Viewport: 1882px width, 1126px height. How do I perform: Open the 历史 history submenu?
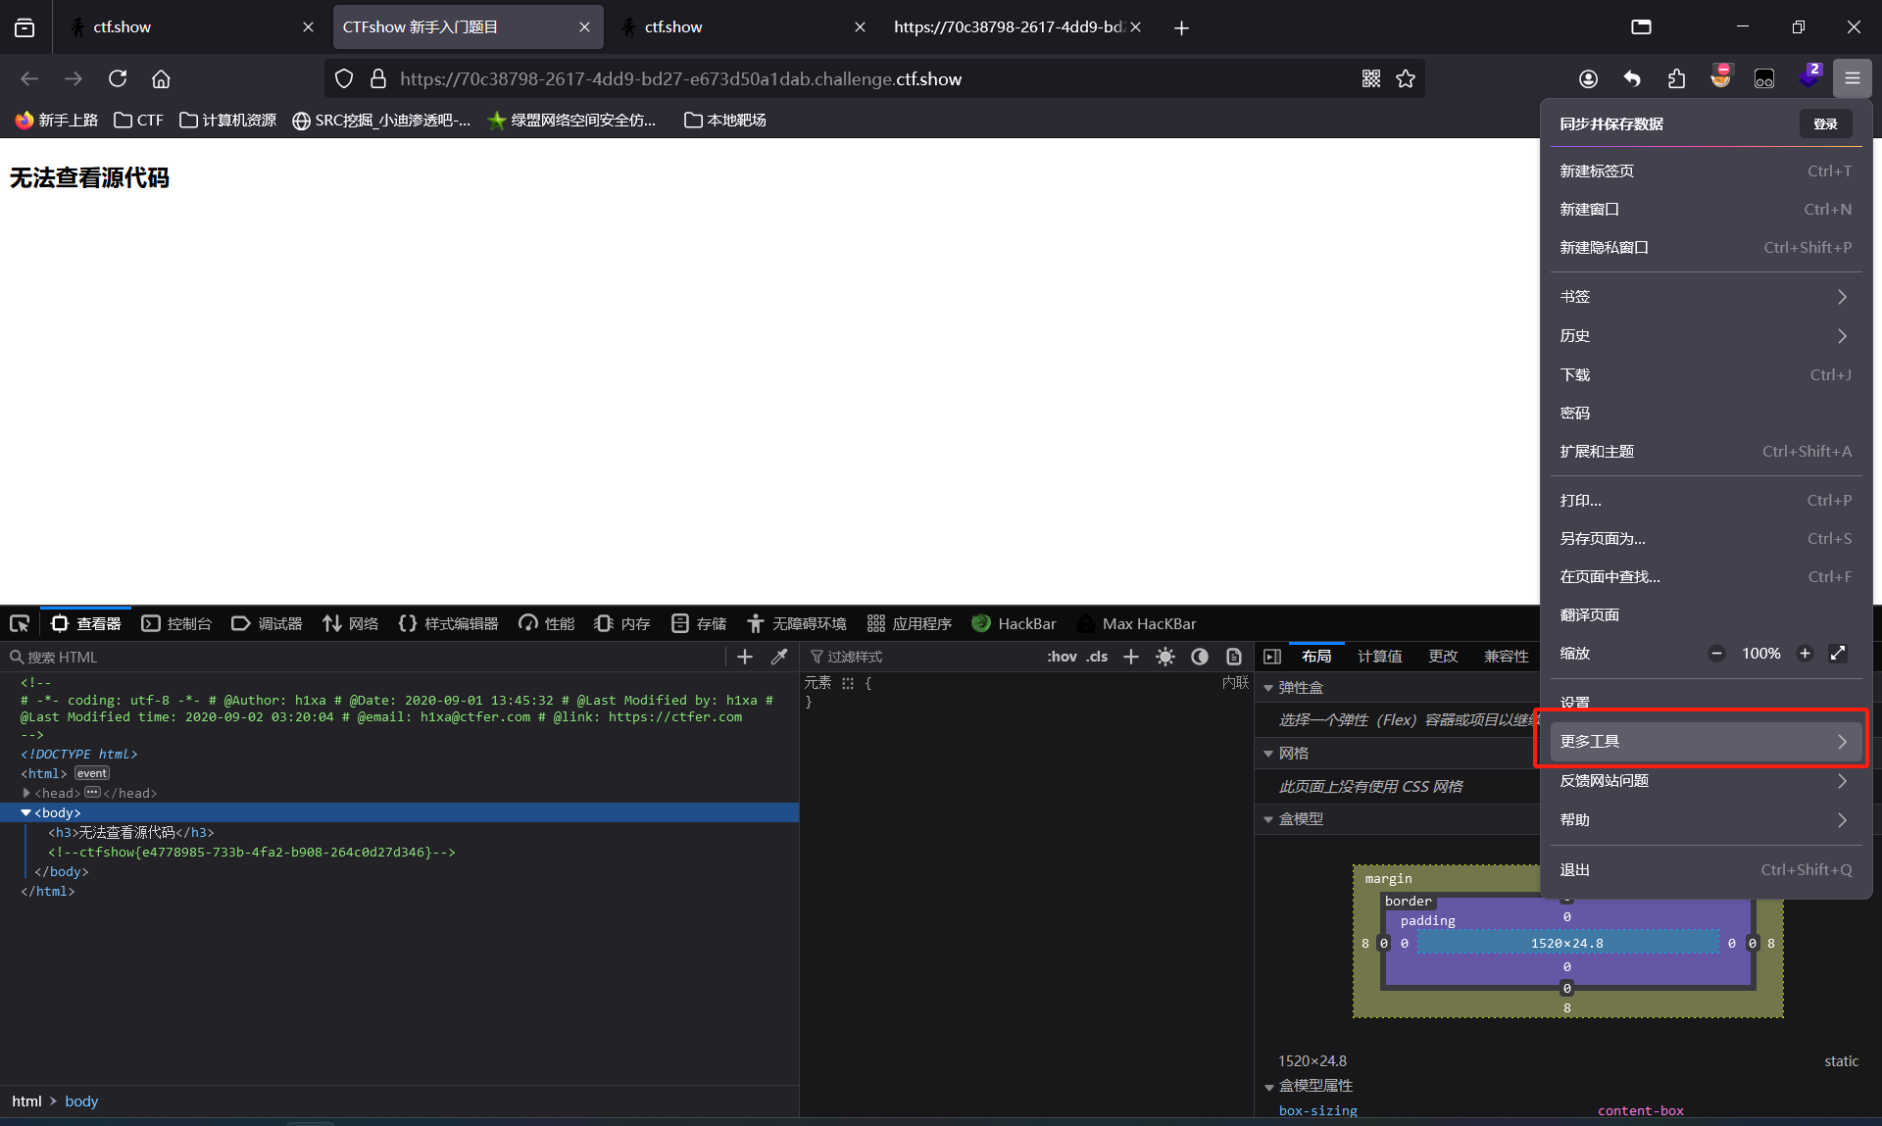point(1706,335)
